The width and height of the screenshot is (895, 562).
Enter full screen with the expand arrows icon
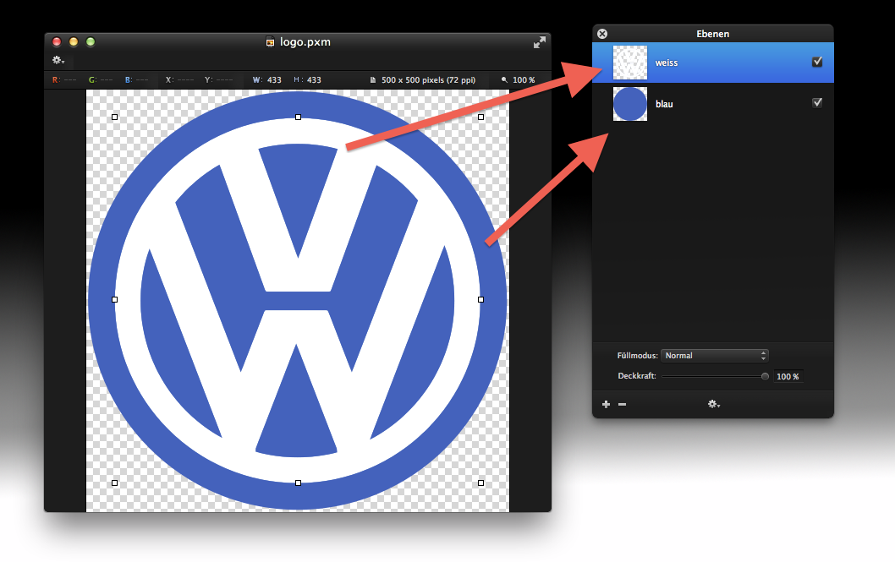[540, 43]
